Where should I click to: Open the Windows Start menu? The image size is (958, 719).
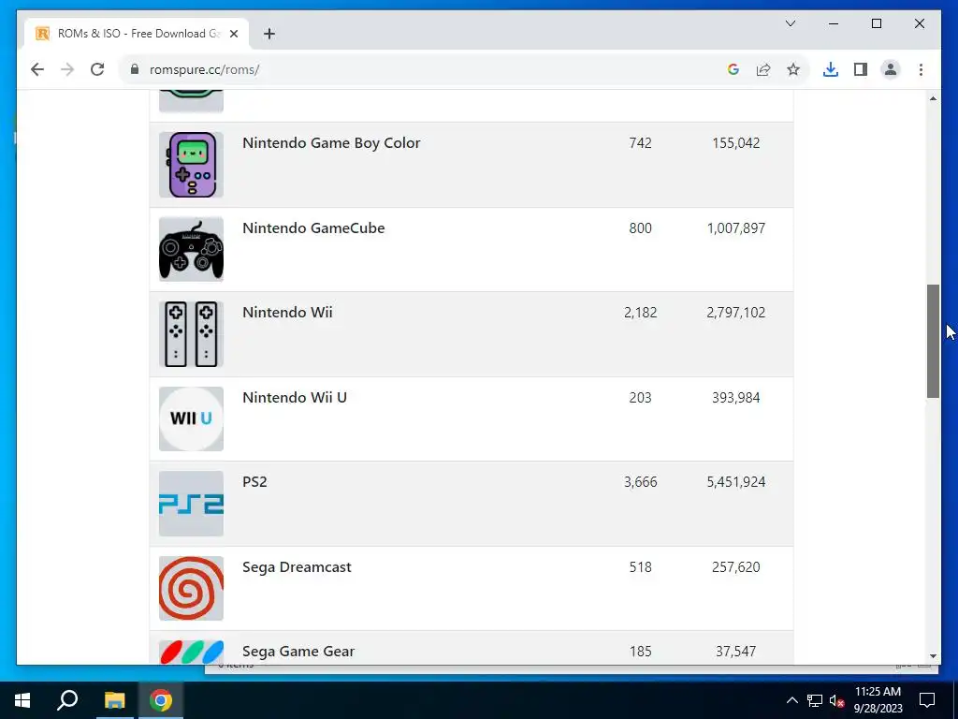[x=22, y=700]
